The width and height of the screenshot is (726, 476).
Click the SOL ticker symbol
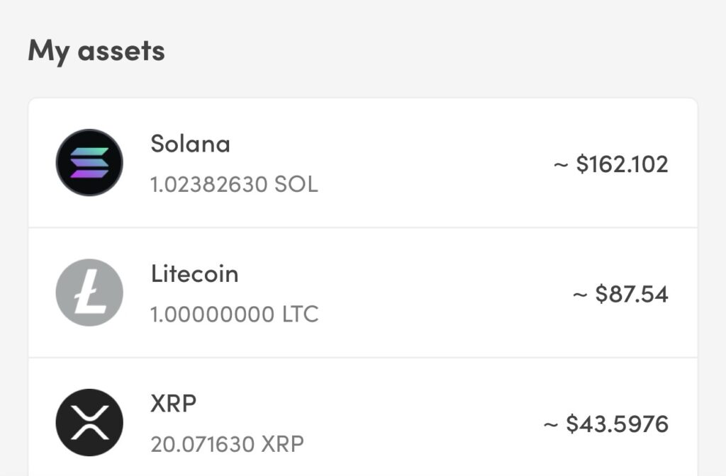pos(296,185)
